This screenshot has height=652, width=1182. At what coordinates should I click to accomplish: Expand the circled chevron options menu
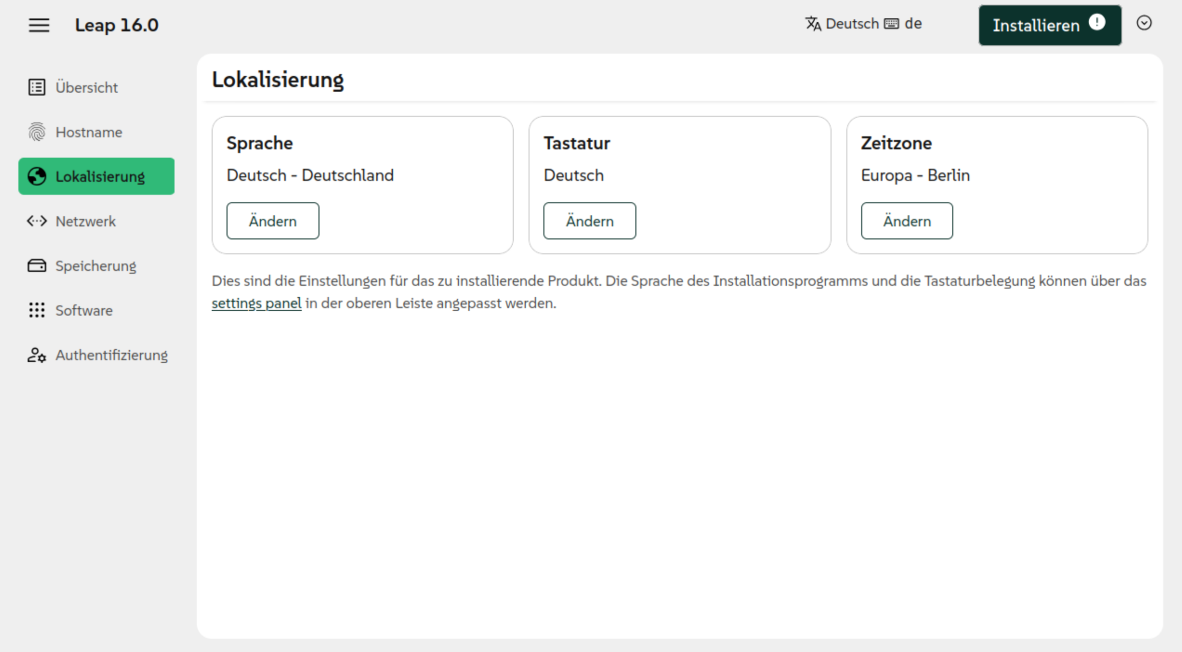point(1144,23)
